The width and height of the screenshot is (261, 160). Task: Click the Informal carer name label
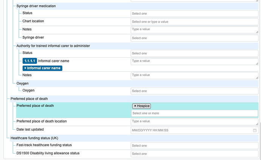(x=53, y=61)
